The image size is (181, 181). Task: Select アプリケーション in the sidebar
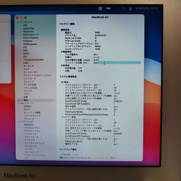click(32, 131)
